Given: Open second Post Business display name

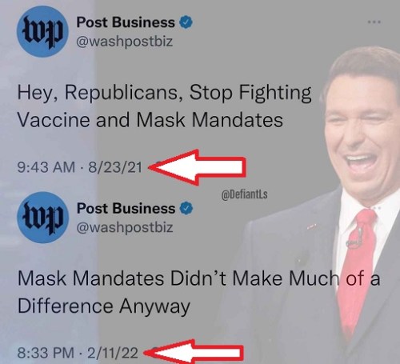Looking at the screenshot, I should click(126, 208).
